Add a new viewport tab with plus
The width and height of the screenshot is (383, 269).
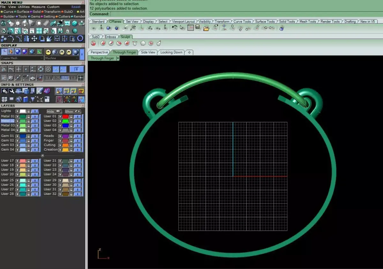pos(189,52)
